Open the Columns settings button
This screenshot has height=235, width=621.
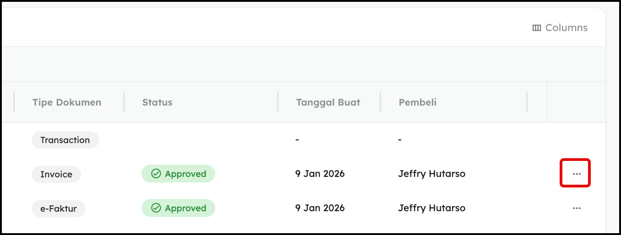pos(560,28)
